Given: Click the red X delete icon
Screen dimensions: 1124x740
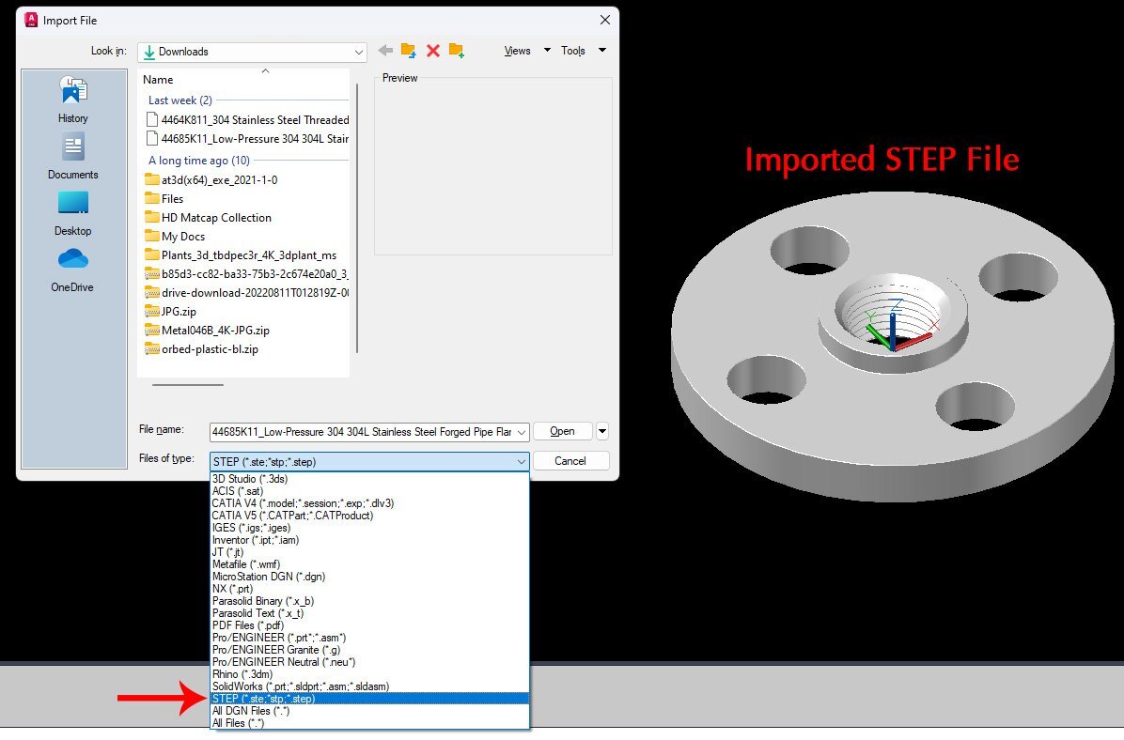Looking at the screenshot, I should tap(433, 50).
